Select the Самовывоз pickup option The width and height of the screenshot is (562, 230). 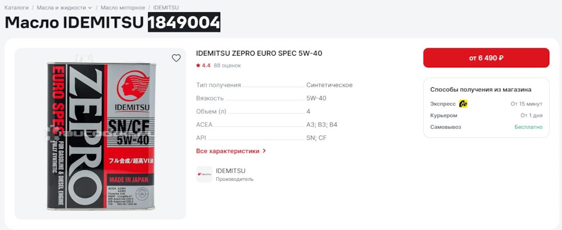tap(486, 127)
